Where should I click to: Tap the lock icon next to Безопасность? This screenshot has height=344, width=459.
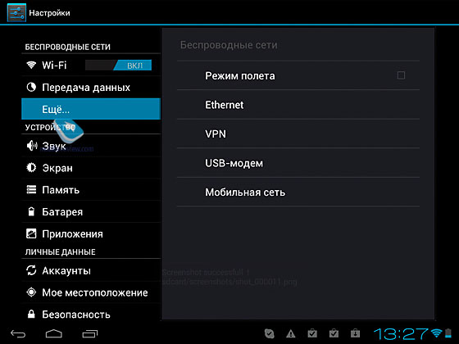click(31, 315)
